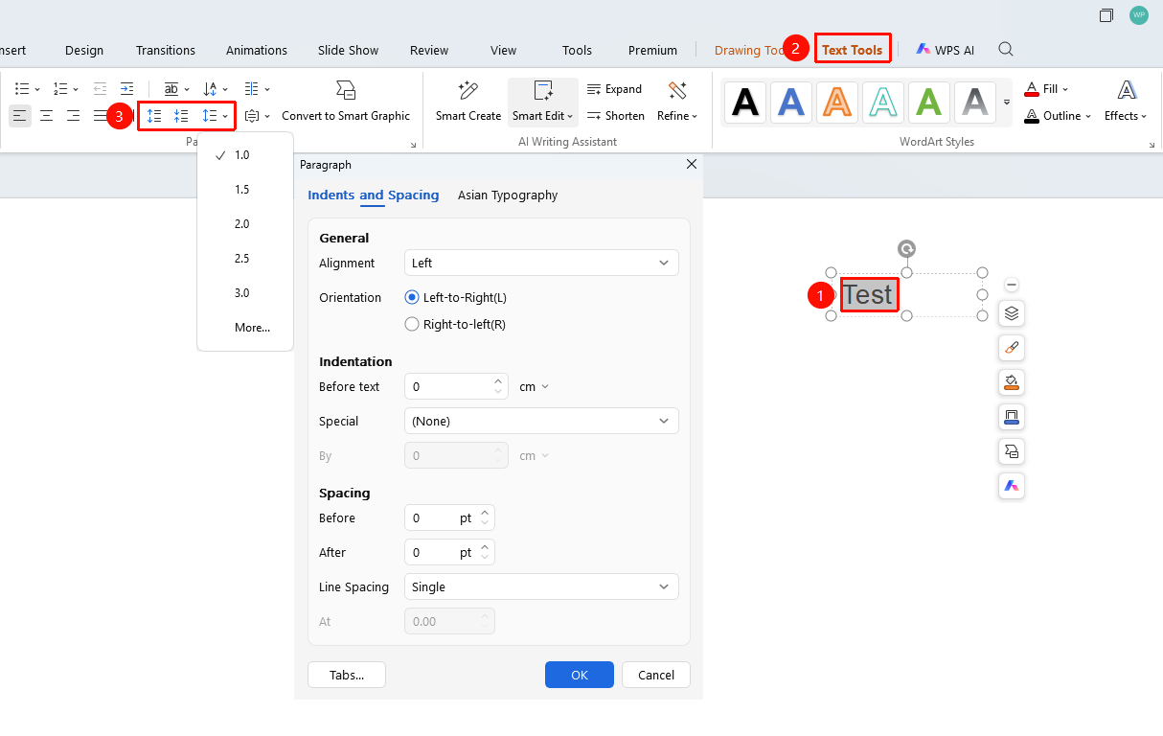Increase the Spacing After value stepper
Image resolution: width=1163 pixels, height=736 pixels.
click(x=485, y=547)
